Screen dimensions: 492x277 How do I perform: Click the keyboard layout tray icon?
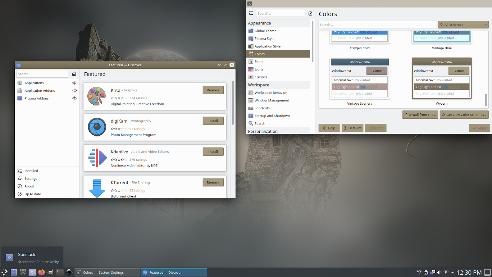point(433,272)
